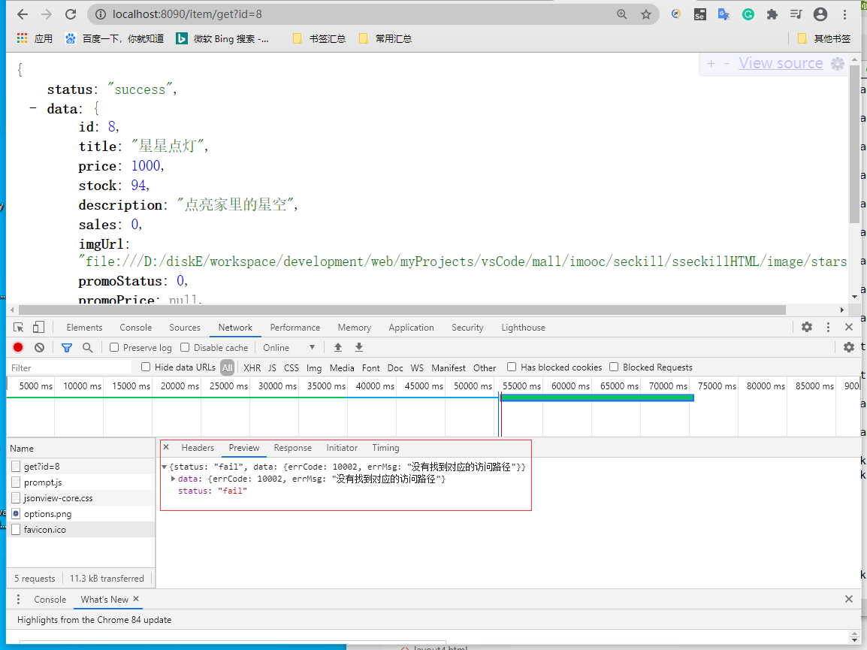Show the request Response tab
The image size is (867, 650).
pos(292,448)
